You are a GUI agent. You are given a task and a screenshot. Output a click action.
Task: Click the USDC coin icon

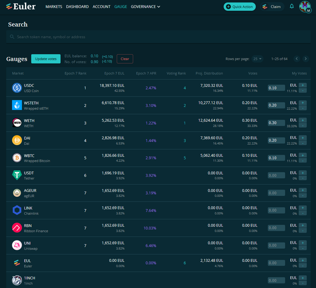[17, 88]
